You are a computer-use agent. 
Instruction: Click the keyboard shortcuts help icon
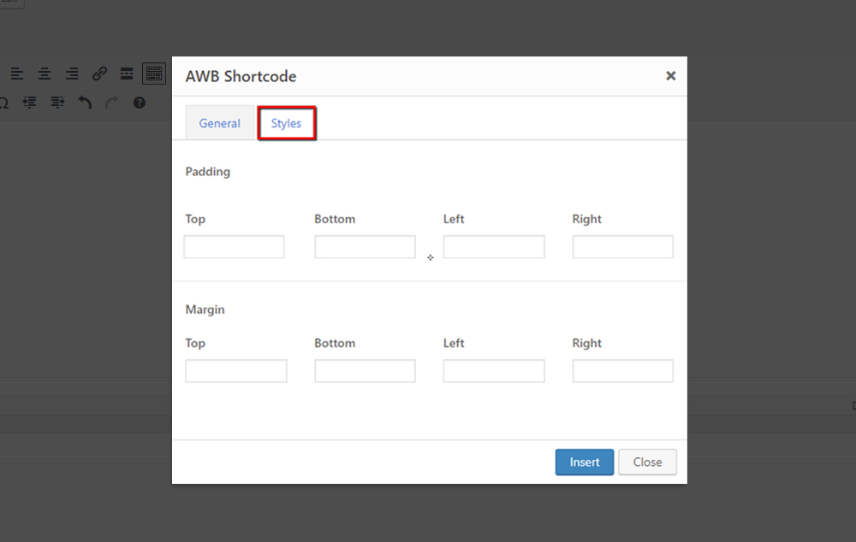pyautogui.click(x=140, y=103)
